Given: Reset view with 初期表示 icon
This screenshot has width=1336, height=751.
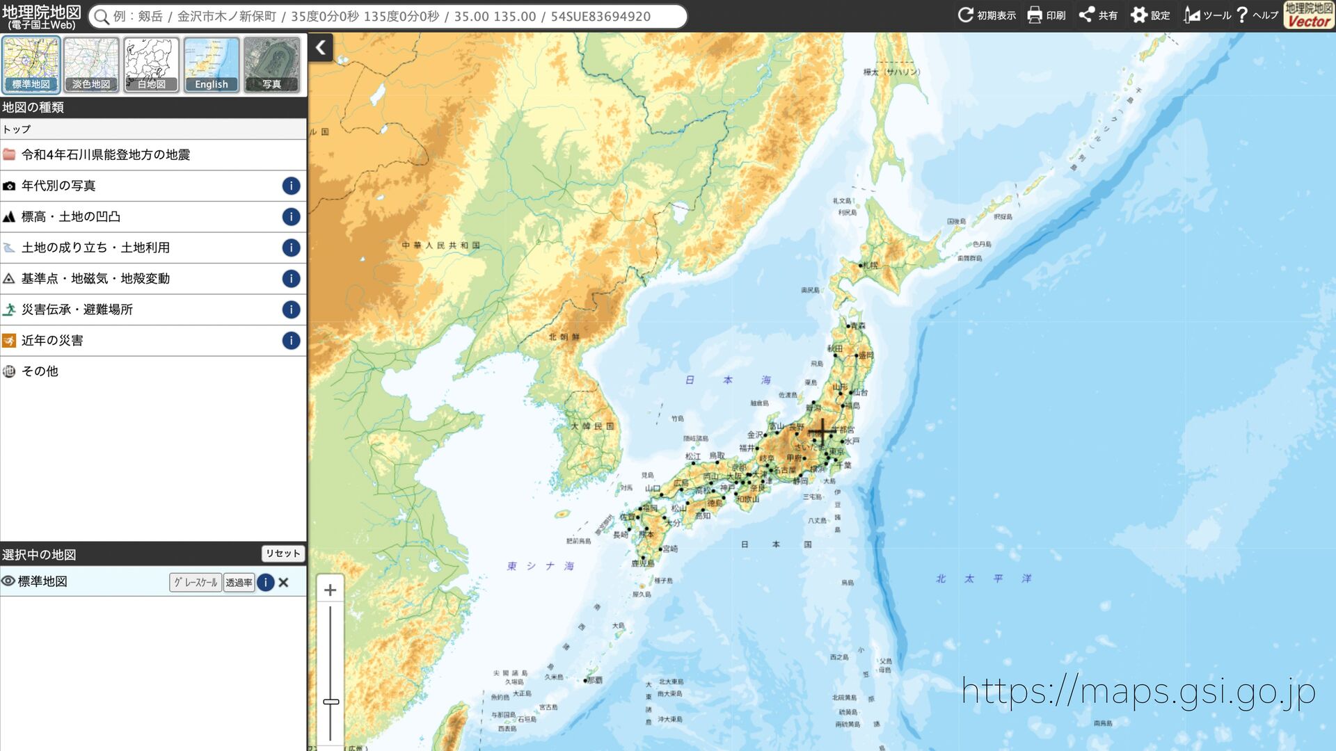Looking at the screenshot, I should (965, 15).
